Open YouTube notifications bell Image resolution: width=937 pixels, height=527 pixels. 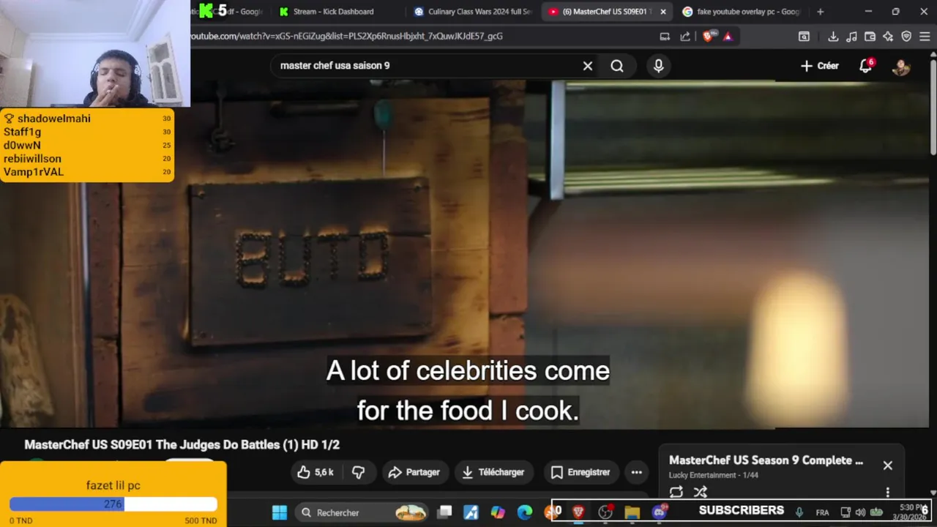866,66
